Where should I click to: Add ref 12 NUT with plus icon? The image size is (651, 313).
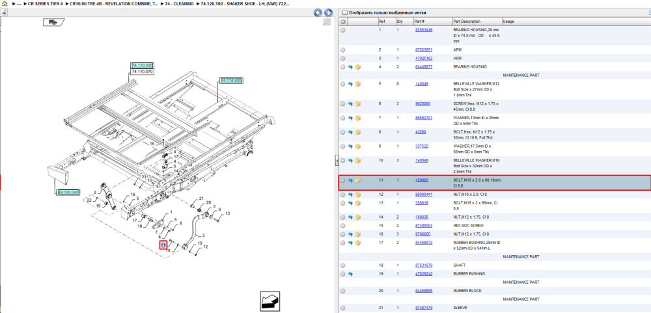tap(343, 195)
